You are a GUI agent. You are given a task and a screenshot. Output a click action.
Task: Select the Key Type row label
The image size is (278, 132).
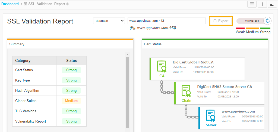(x=23, y=80)
